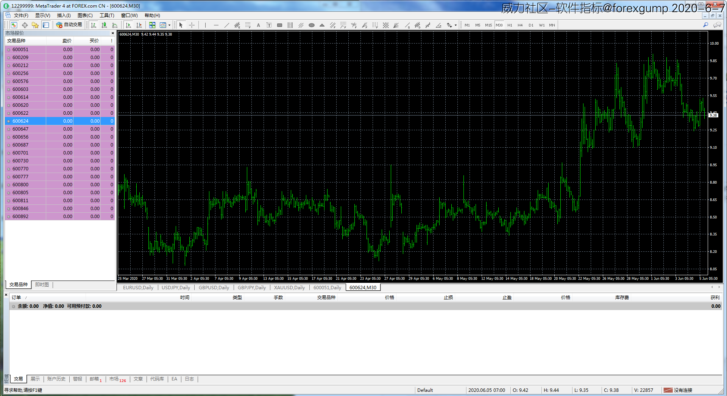The width and height of the screenshot is (727, 396).
Task: Select the Fibonacci retracement tool
Action: [x=248, y=25]
